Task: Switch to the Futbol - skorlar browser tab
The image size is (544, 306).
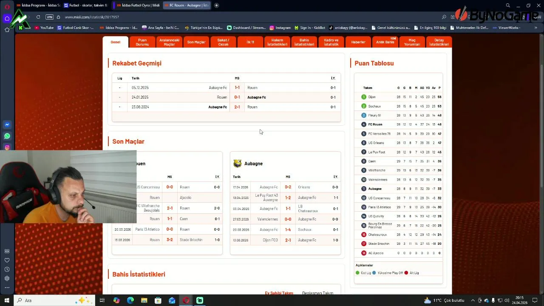Action: click(85, 6)
